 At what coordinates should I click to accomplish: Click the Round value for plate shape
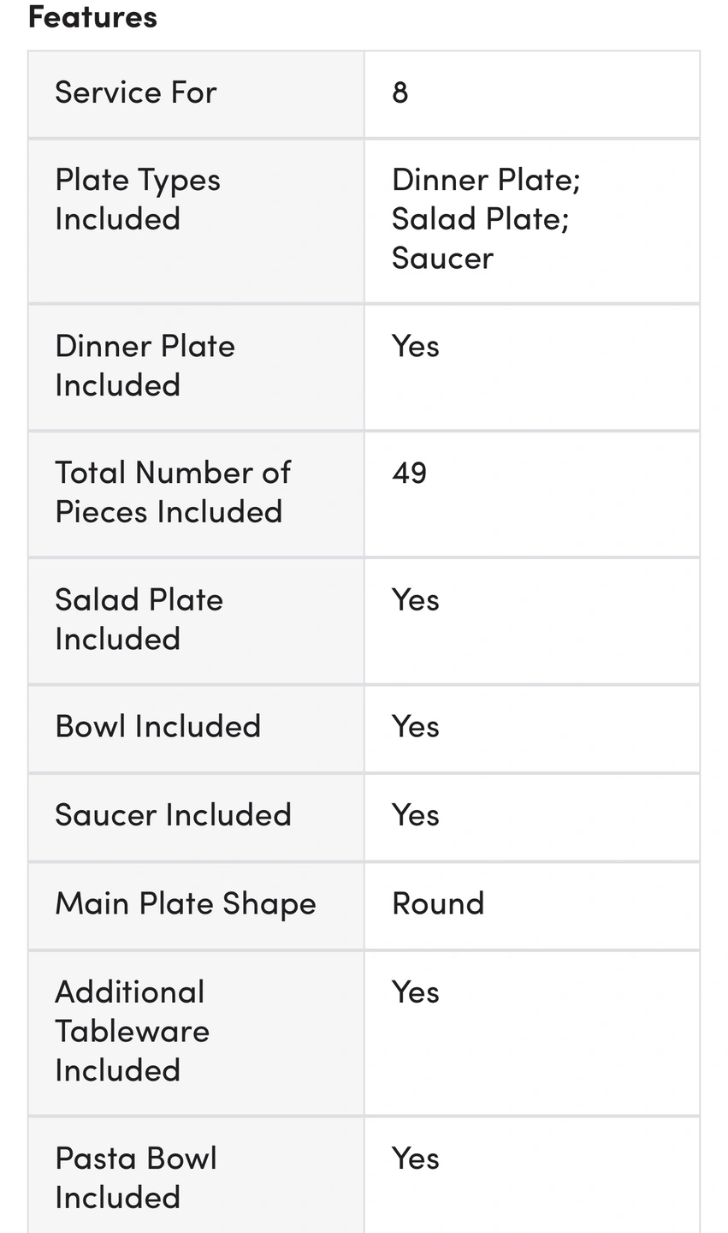coord(438,904)
